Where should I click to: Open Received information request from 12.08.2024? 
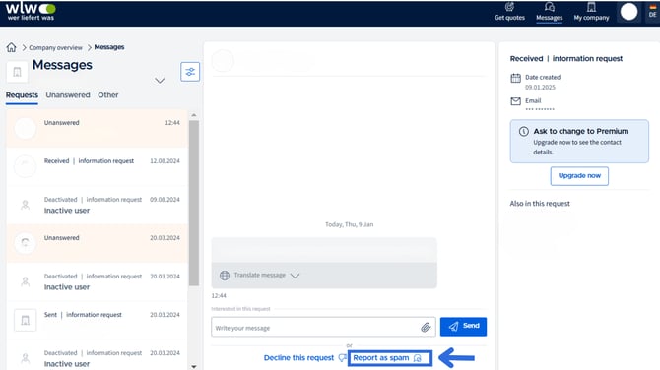(x=97, y=166)
